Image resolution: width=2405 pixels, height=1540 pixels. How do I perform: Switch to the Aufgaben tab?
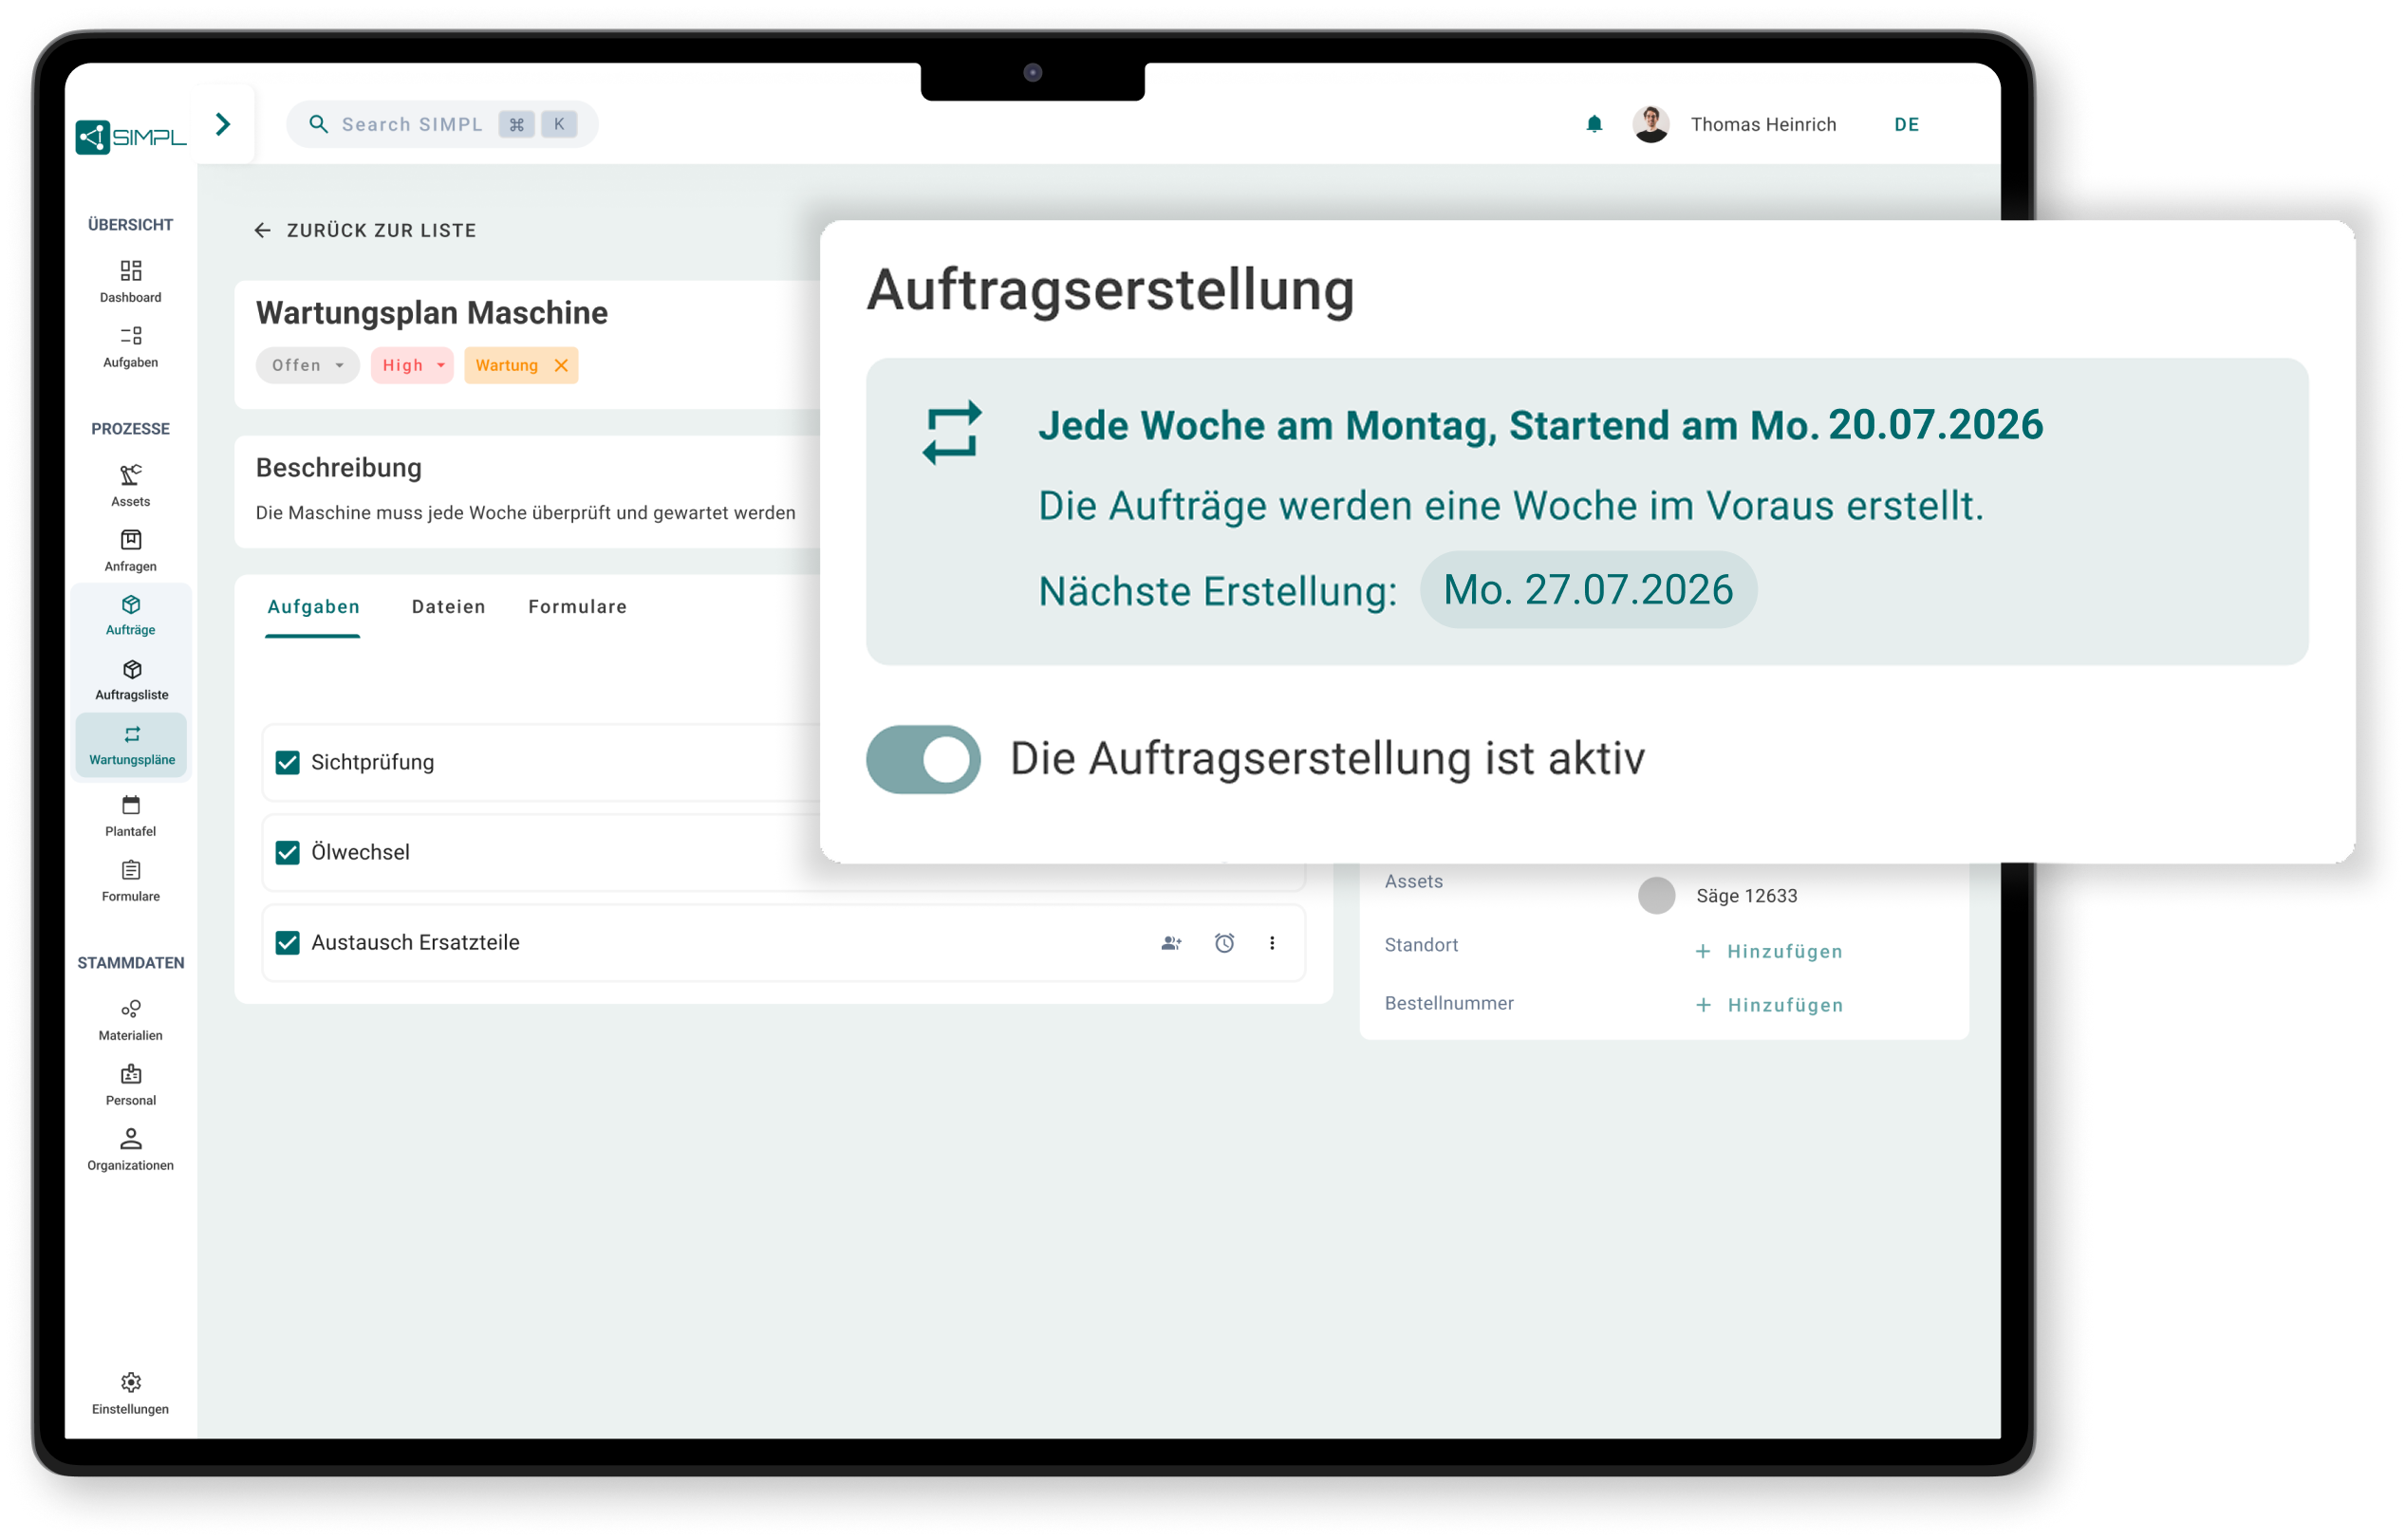tap(313, 606)
